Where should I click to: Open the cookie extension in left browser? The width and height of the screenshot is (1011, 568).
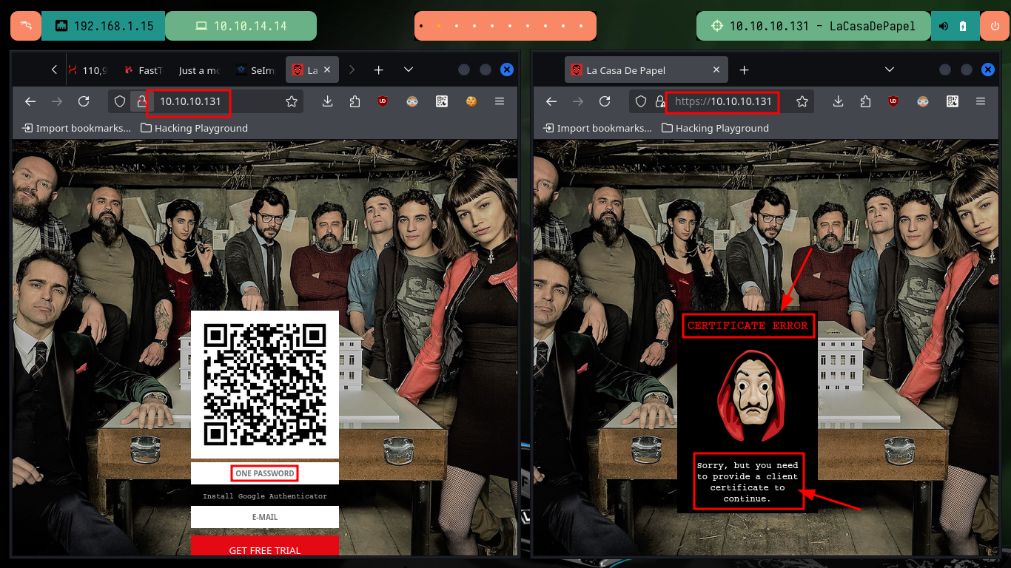pyautogui.click(x=471, y=101)
